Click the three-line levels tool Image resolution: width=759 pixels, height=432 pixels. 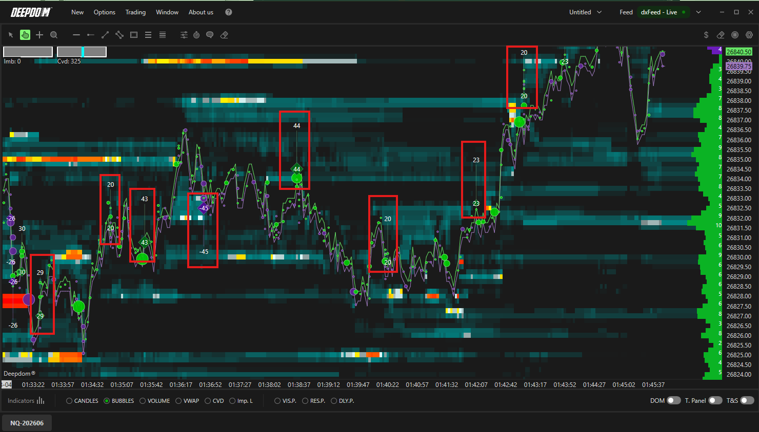(148, 35)
